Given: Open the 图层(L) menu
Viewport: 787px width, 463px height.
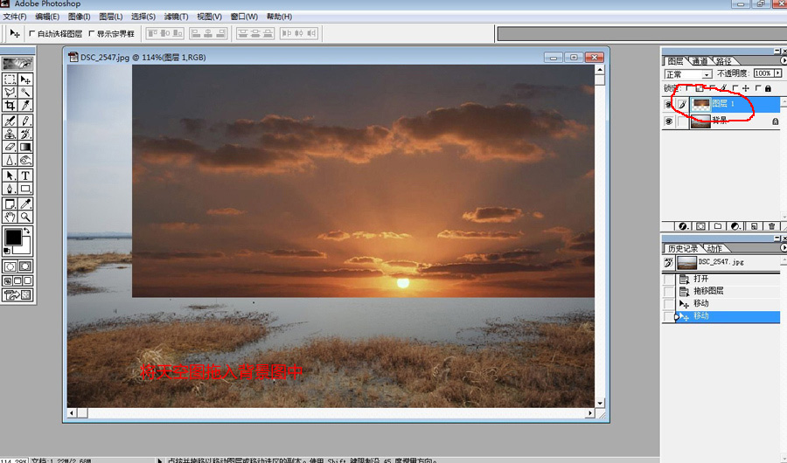Looking at the screenshot, I should (x=111, y=17).
